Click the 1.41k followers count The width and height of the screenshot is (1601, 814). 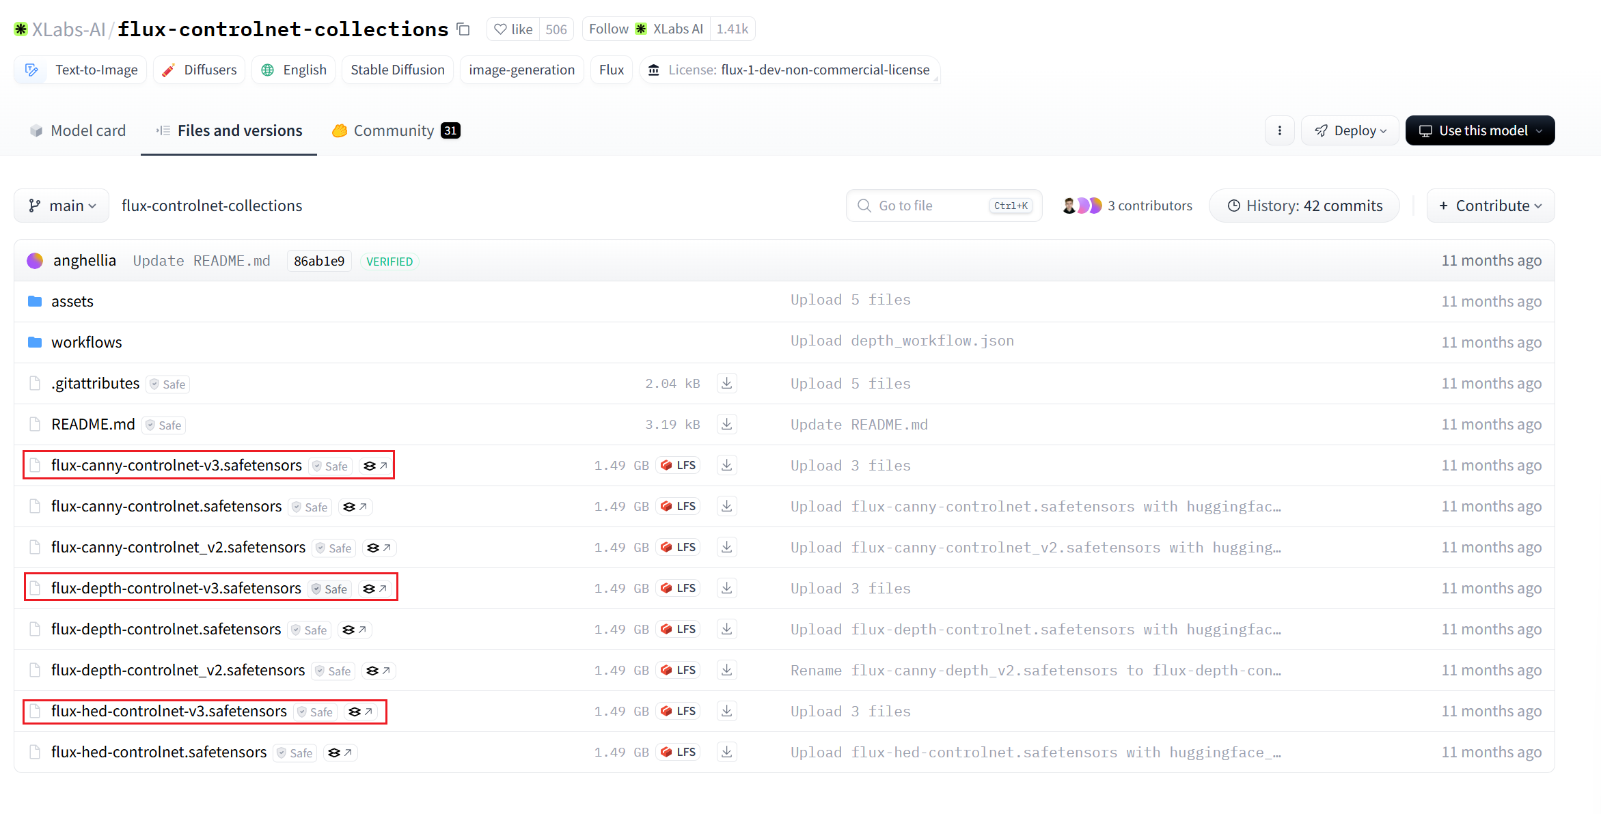pos(733,29)
